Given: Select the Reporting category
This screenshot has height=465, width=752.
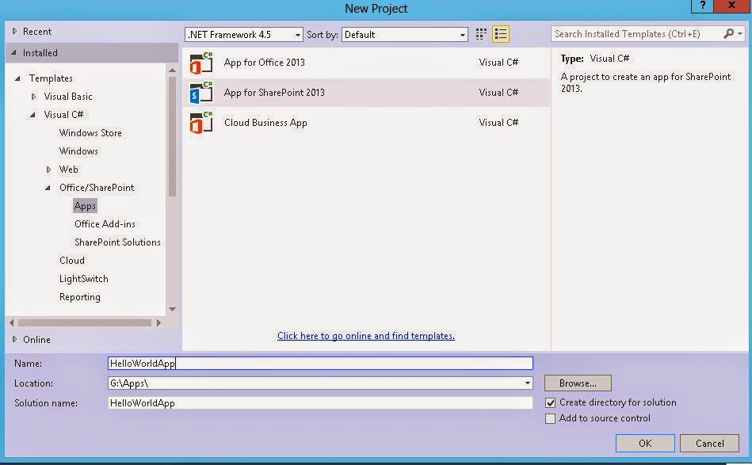Looking at the screenshot, I should click(x=79, y=297).
